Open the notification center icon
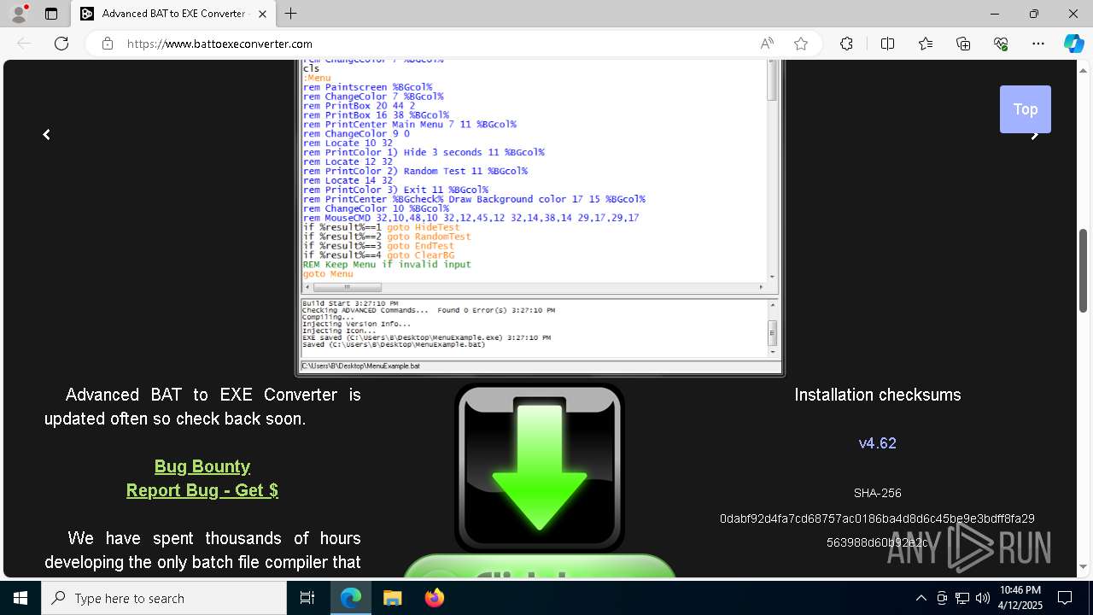The image size is (1093, 615). (x=1065, y=598)
